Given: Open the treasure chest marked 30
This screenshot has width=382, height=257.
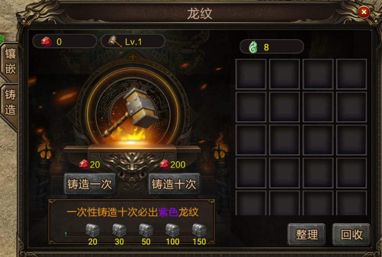Looking at the screenshot, I should [119, 230].
